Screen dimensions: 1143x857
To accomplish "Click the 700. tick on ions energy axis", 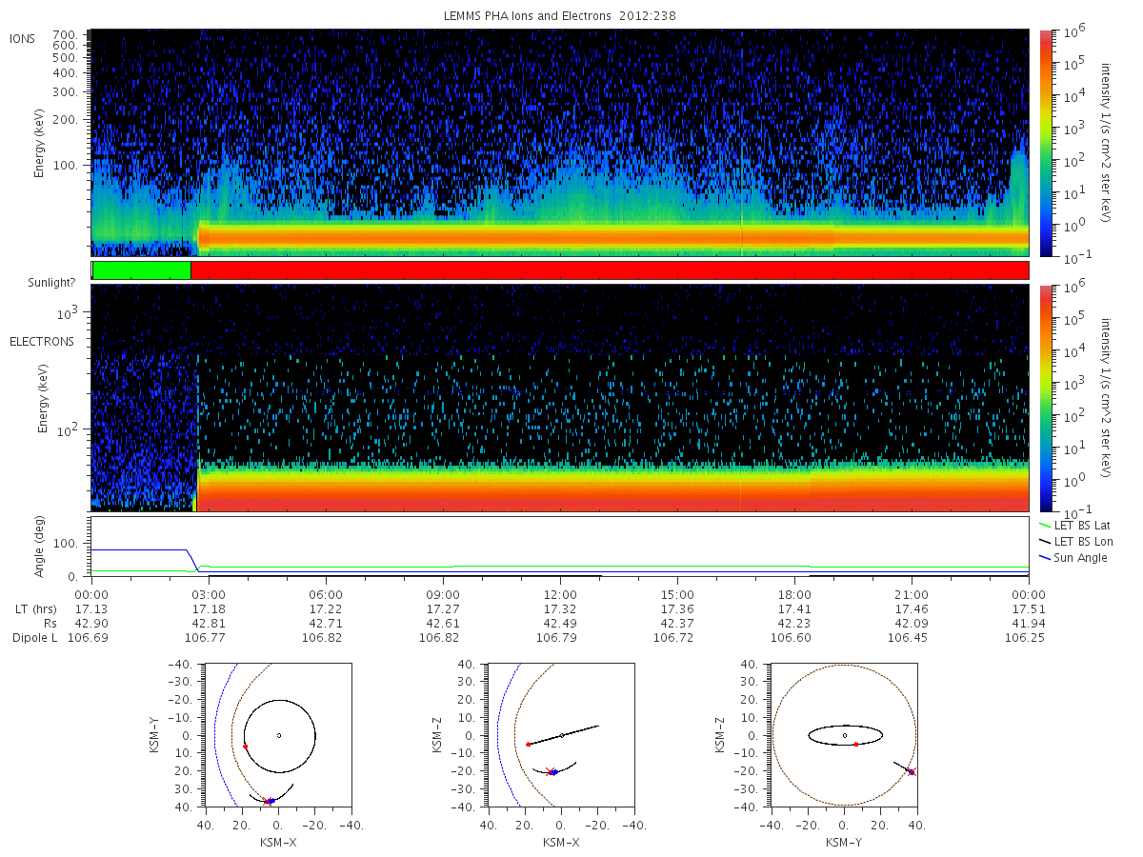I will tap(64, 33).
